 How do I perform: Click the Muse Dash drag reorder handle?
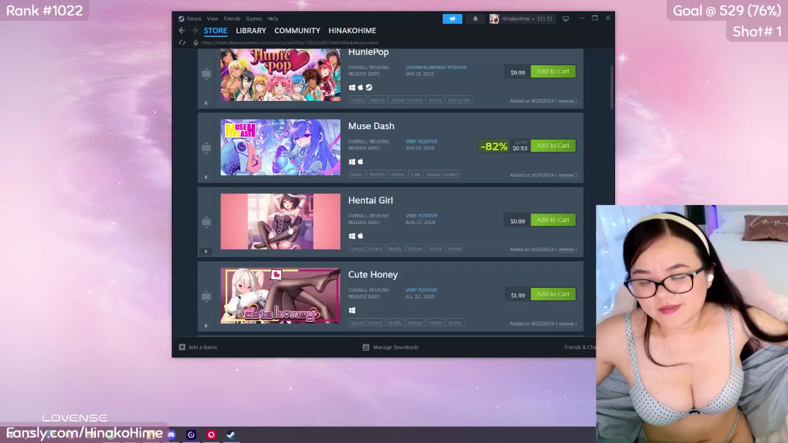pos(206,148)
